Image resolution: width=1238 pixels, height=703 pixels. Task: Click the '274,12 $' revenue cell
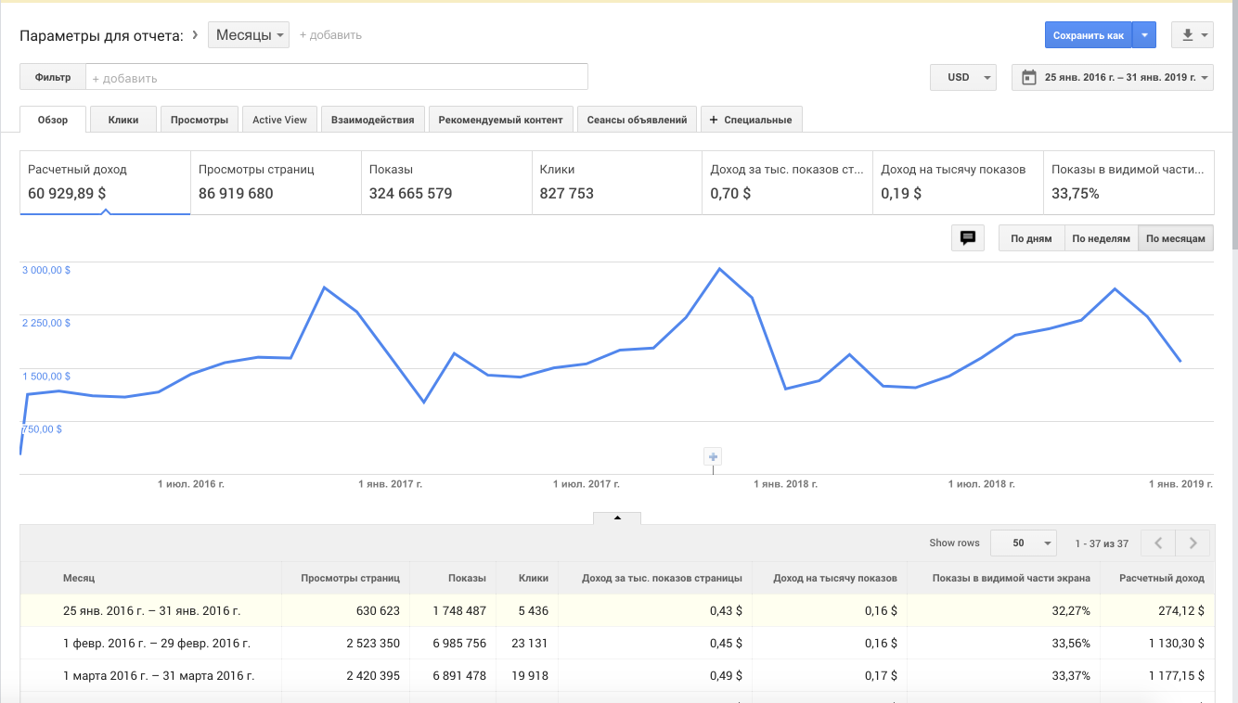pos(1180,611)
